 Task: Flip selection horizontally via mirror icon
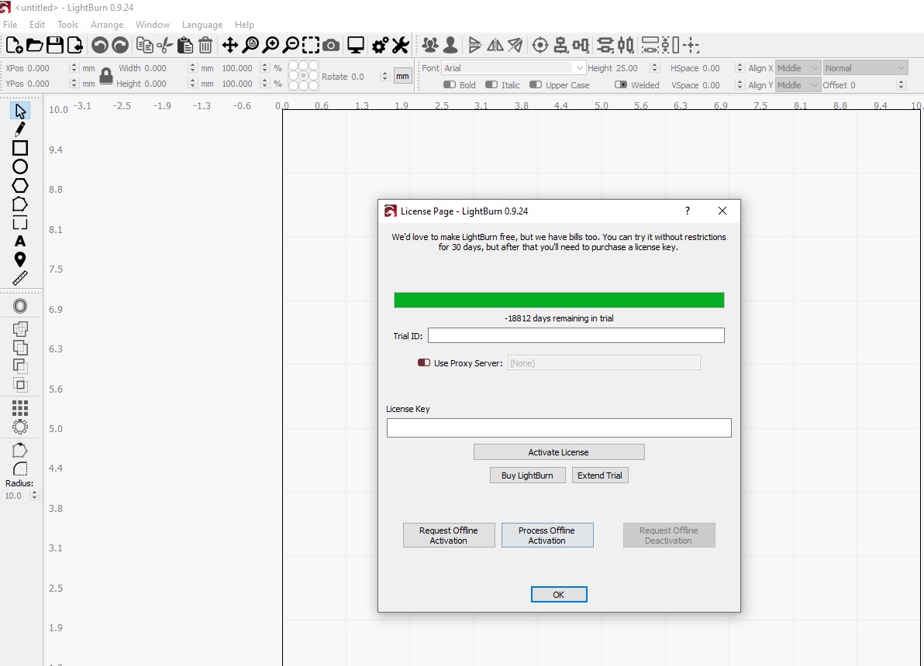click(495, 45)
